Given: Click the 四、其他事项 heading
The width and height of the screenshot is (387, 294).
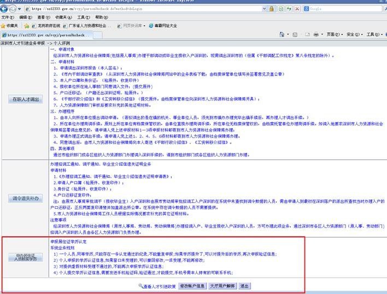Looking at the screenshot, I should (62, 148).
